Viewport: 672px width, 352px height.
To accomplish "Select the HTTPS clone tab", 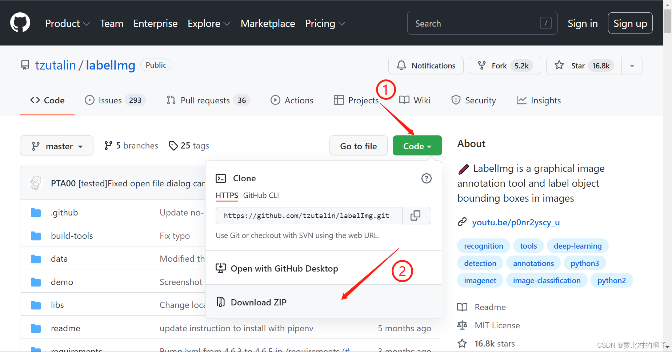I will (227, 195).
